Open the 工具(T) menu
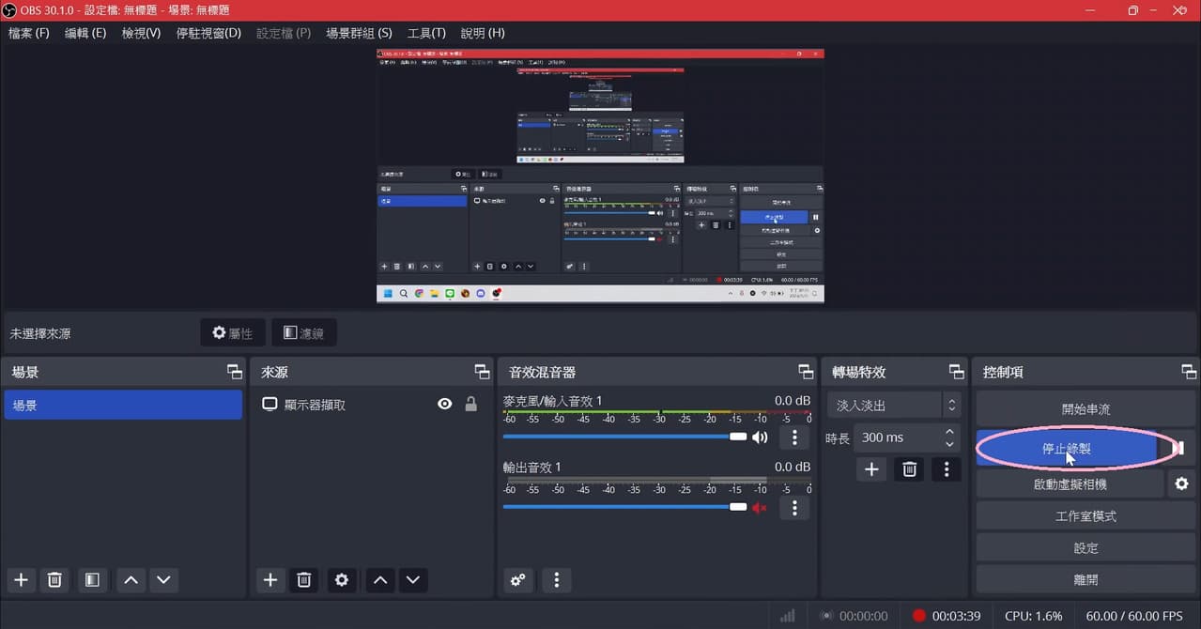 [426, 33]
